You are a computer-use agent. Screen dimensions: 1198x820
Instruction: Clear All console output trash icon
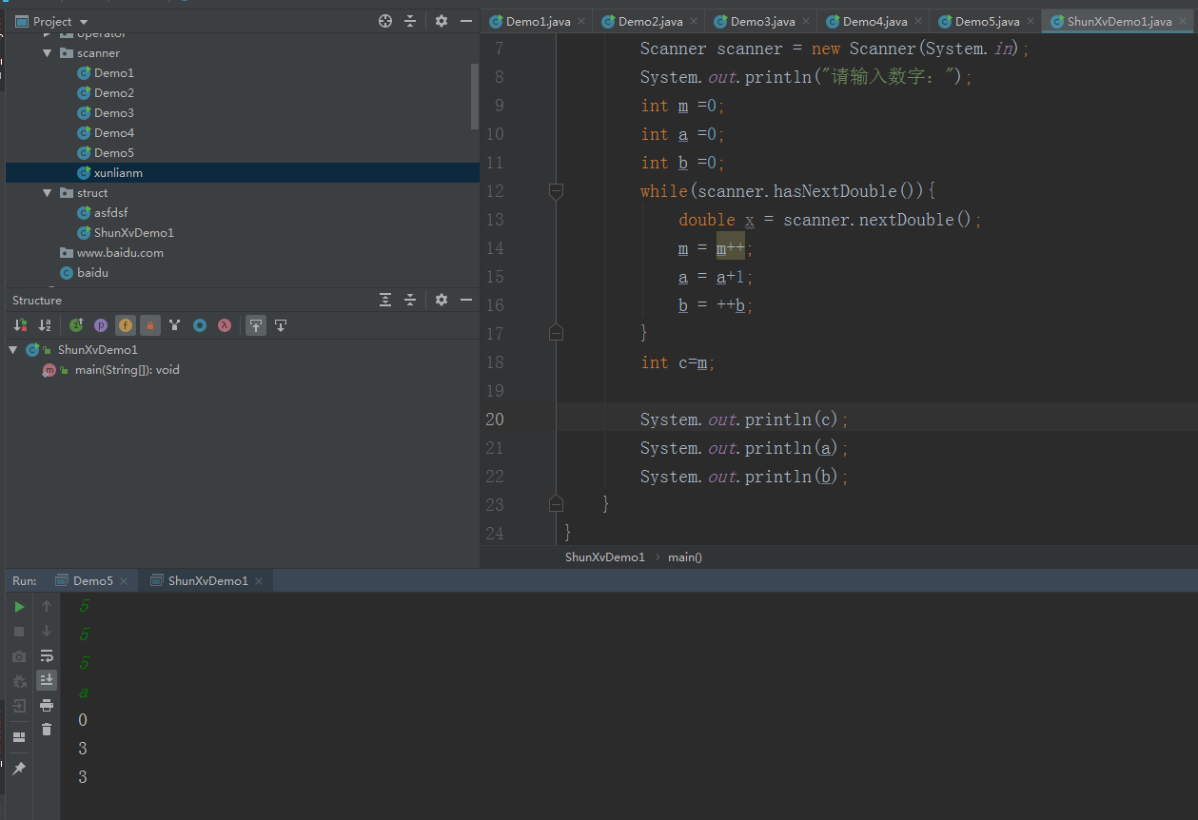47,730
